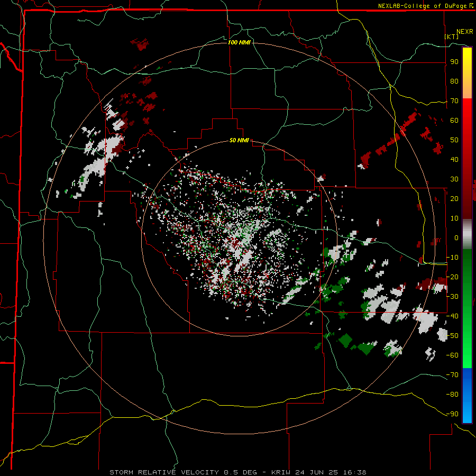Click the green inbound segment of the color bar
Viewport: 476px width, 476px height.
[467, 309]
